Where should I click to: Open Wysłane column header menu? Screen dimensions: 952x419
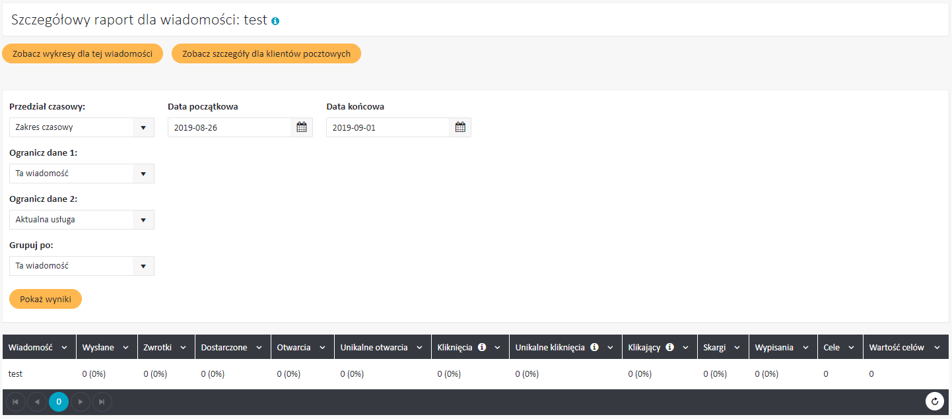(x=127, y=348)
